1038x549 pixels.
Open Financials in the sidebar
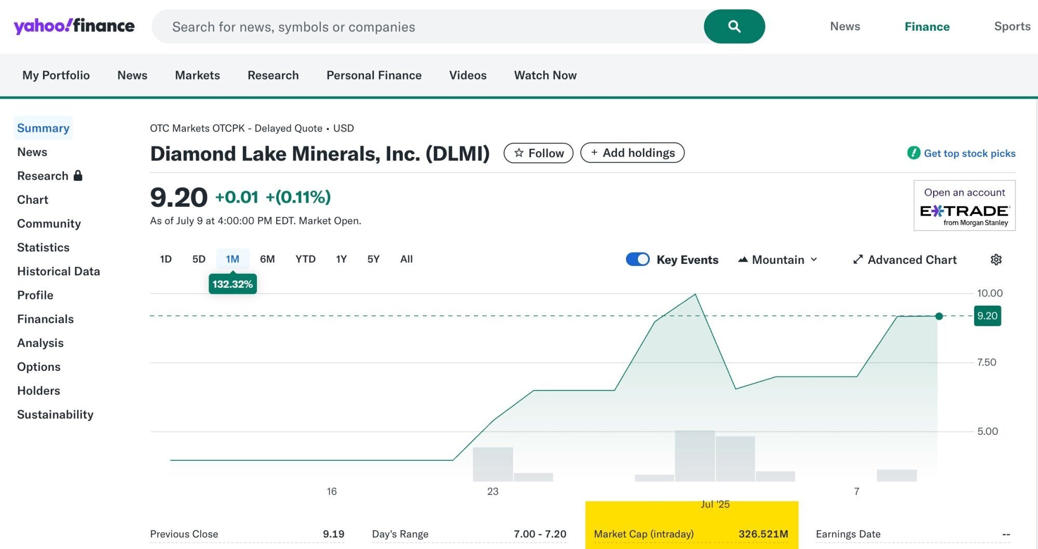pos(45,319)
